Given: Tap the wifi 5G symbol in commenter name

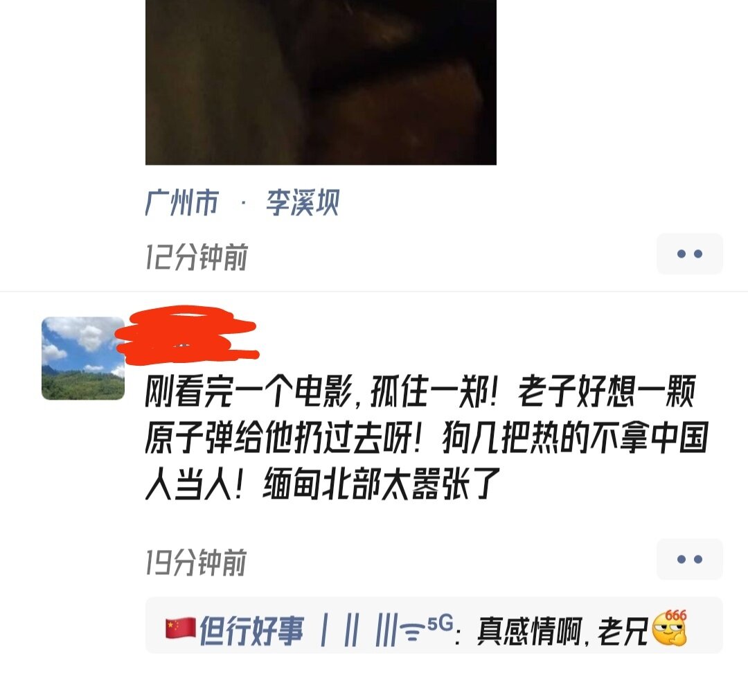Looking at the screenshot, I should coord(427,628).
